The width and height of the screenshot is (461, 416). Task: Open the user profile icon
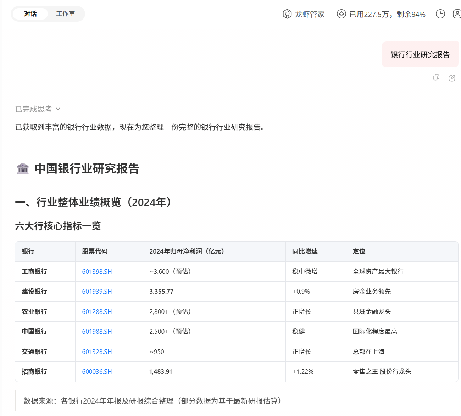456,14
